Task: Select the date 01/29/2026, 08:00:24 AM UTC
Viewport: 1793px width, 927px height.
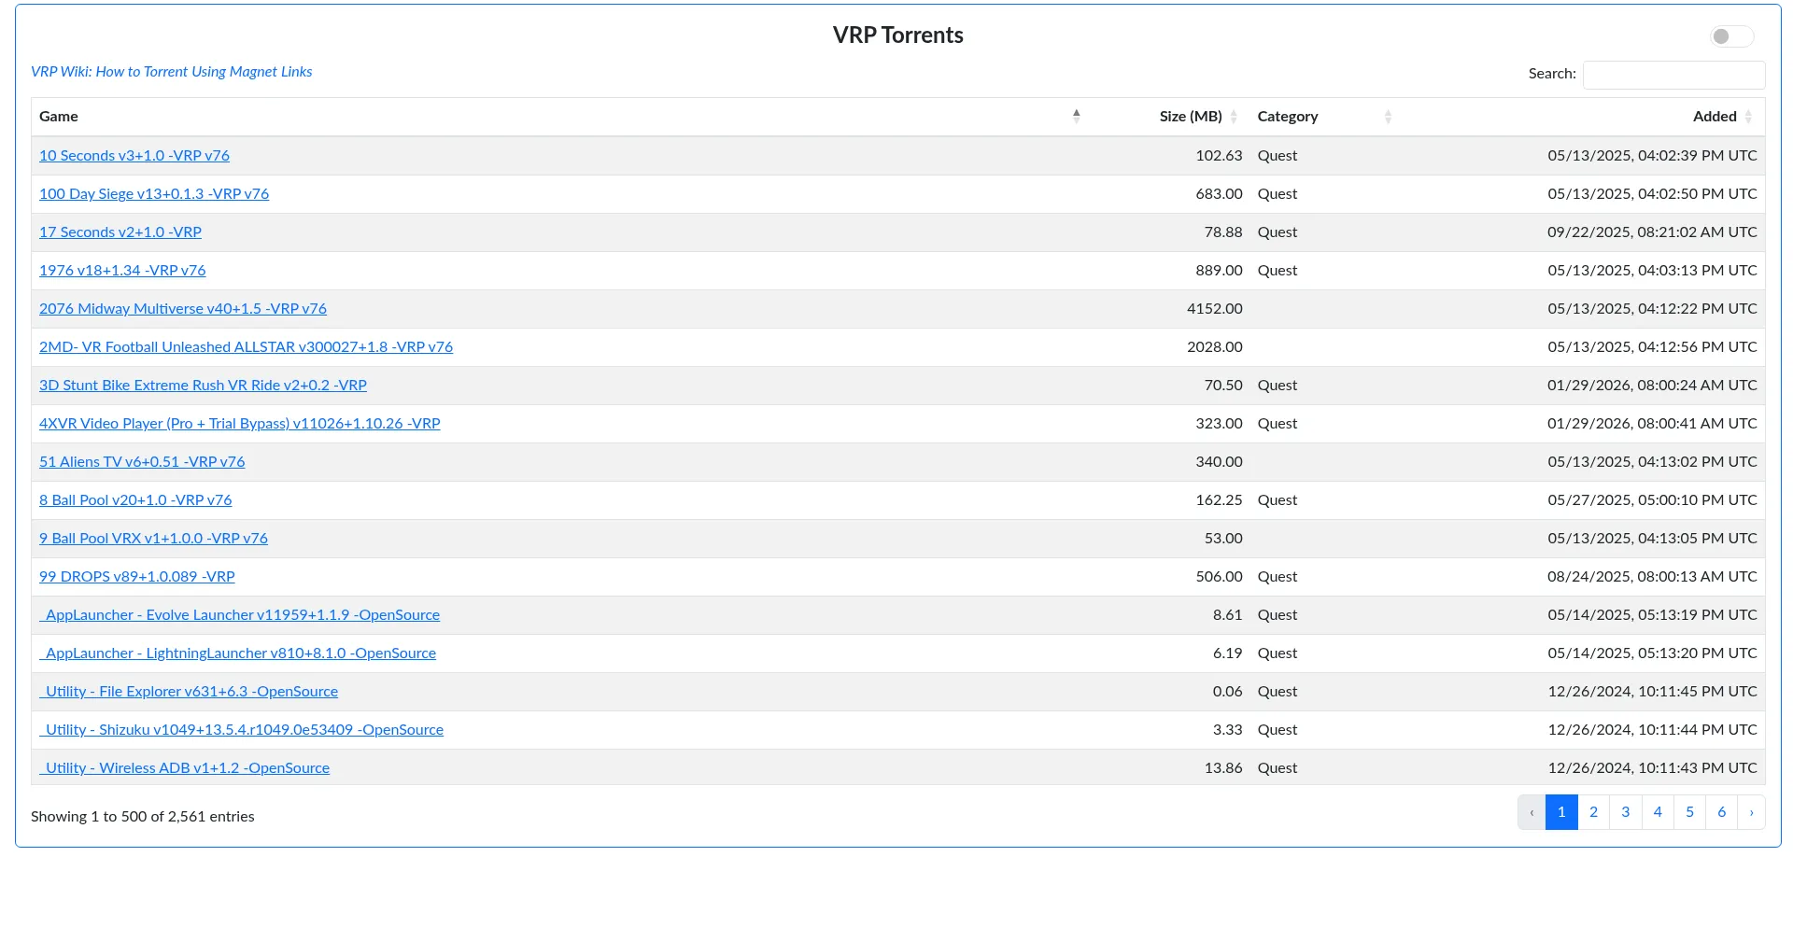Action: [x=1652, y=386]
